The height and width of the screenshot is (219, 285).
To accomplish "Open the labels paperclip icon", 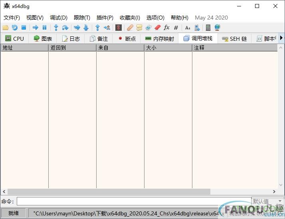I will click(148, 28).
